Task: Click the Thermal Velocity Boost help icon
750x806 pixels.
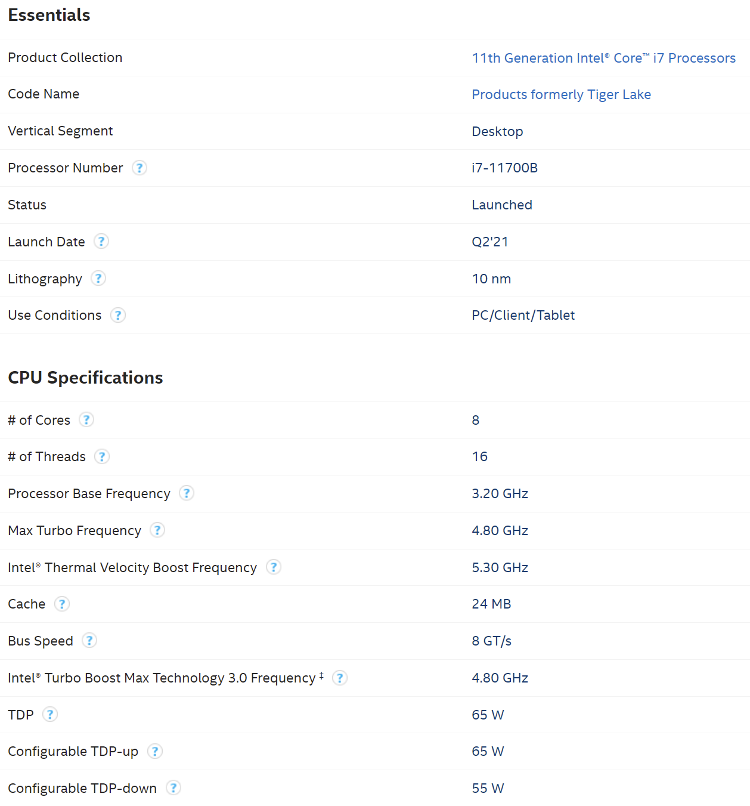Action: (274, 567)
